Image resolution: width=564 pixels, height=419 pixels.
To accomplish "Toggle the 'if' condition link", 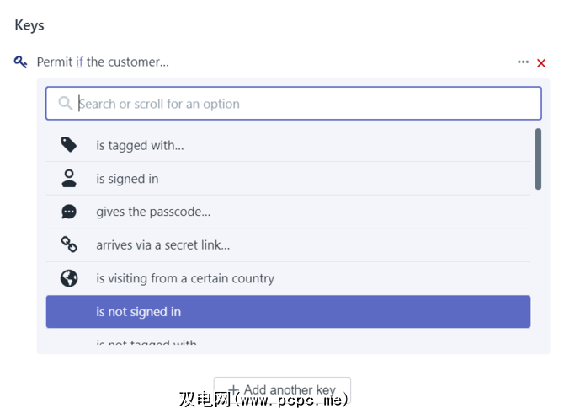I will [x=79, y=62].
